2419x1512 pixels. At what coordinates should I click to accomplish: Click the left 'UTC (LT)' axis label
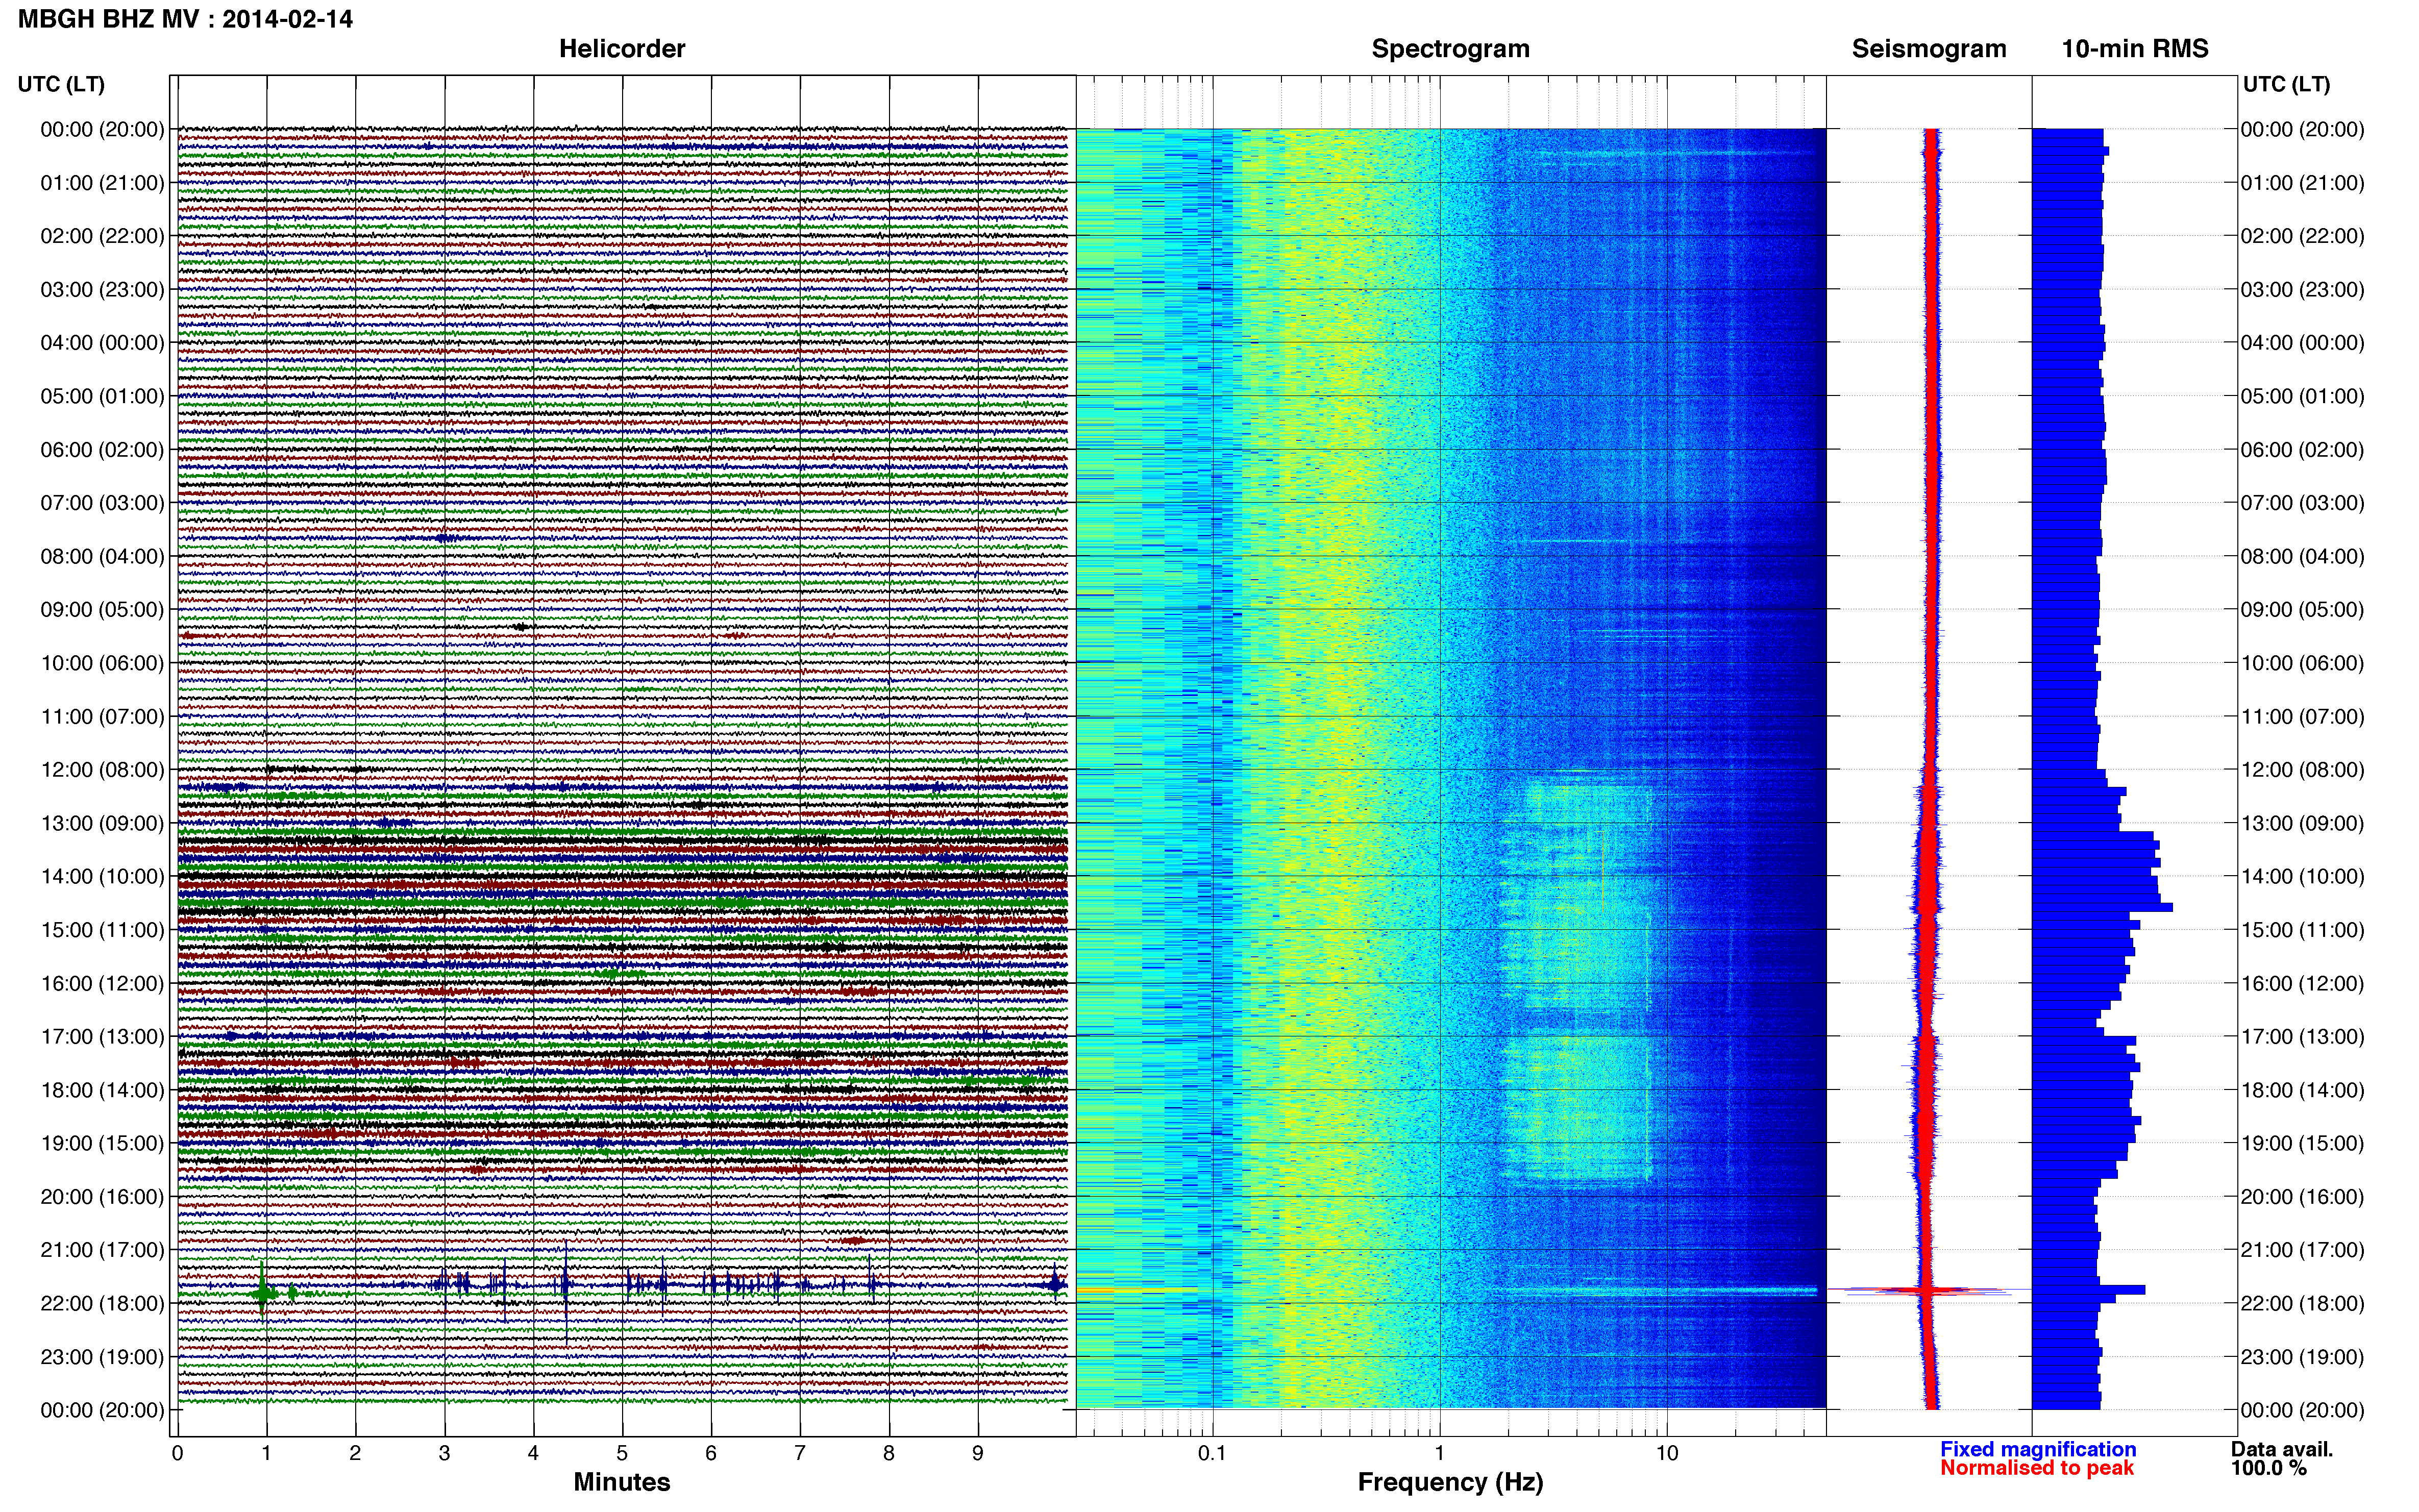pyautogui.click(x=61, y=84)
